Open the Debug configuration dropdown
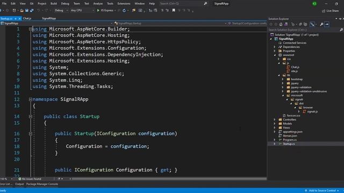This screenshot has height=193, width=344. coord(61,10)
